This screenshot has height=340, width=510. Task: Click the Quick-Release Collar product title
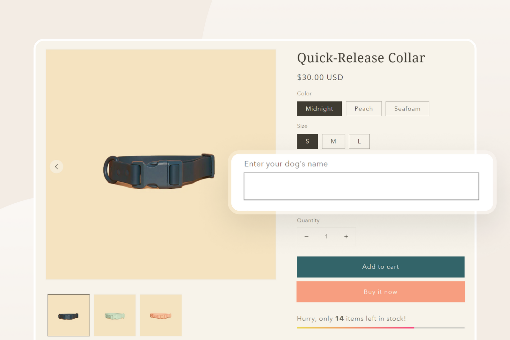pyautogui.click(x=361, y=58)
